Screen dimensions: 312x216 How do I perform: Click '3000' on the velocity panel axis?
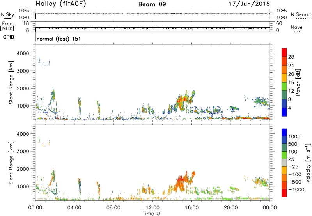click(23, 151)
